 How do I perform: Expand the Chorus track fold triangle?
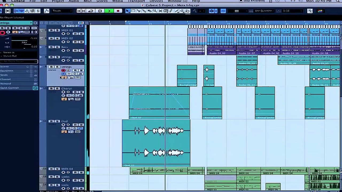41,89
